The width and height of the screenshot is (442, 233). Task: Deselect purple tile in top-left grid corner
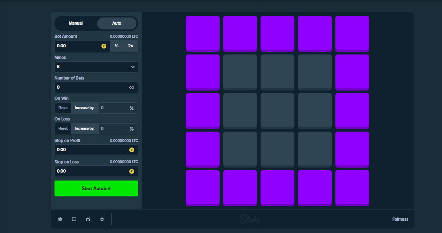tap(203, 34)
